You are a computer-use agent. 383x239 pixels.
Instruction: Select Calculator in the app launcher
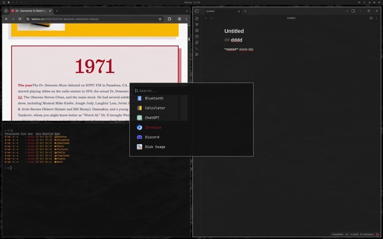(x=155, y=108)
